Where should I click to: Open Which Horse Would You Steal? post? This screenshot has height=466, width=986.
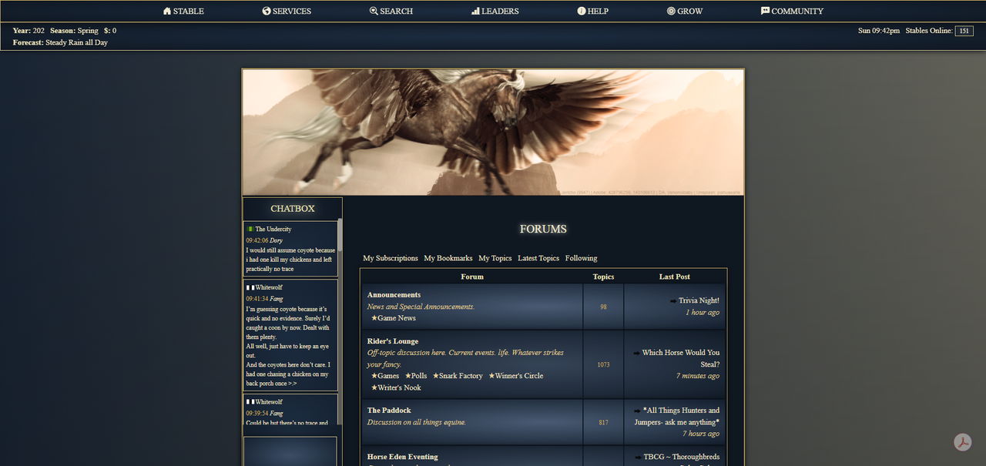point(681,358)
